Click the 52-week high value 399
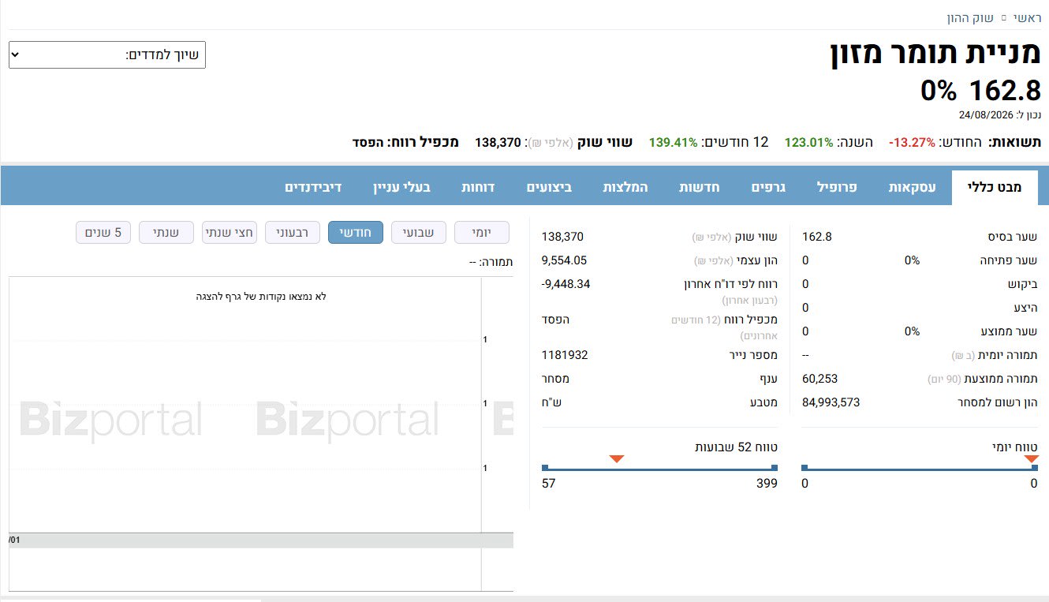The image size is (1049, 602). (767, 484)
